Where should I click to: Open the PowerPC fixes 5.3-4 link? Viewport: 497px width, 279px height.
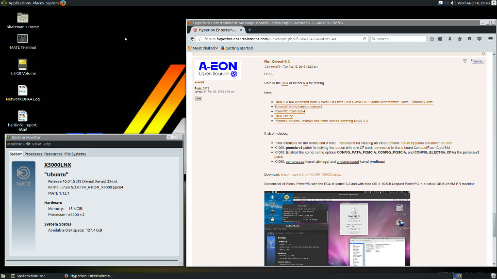290,111
